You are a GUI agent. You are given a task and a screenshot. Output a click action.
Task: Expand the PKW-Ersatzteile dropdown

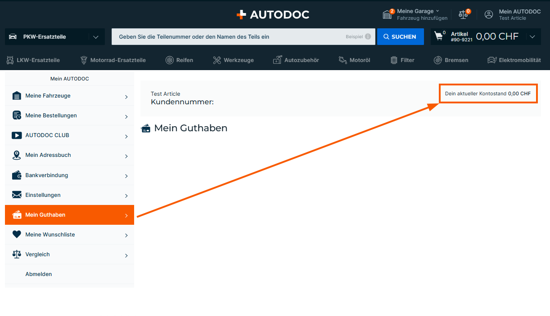tap(95, 37)
